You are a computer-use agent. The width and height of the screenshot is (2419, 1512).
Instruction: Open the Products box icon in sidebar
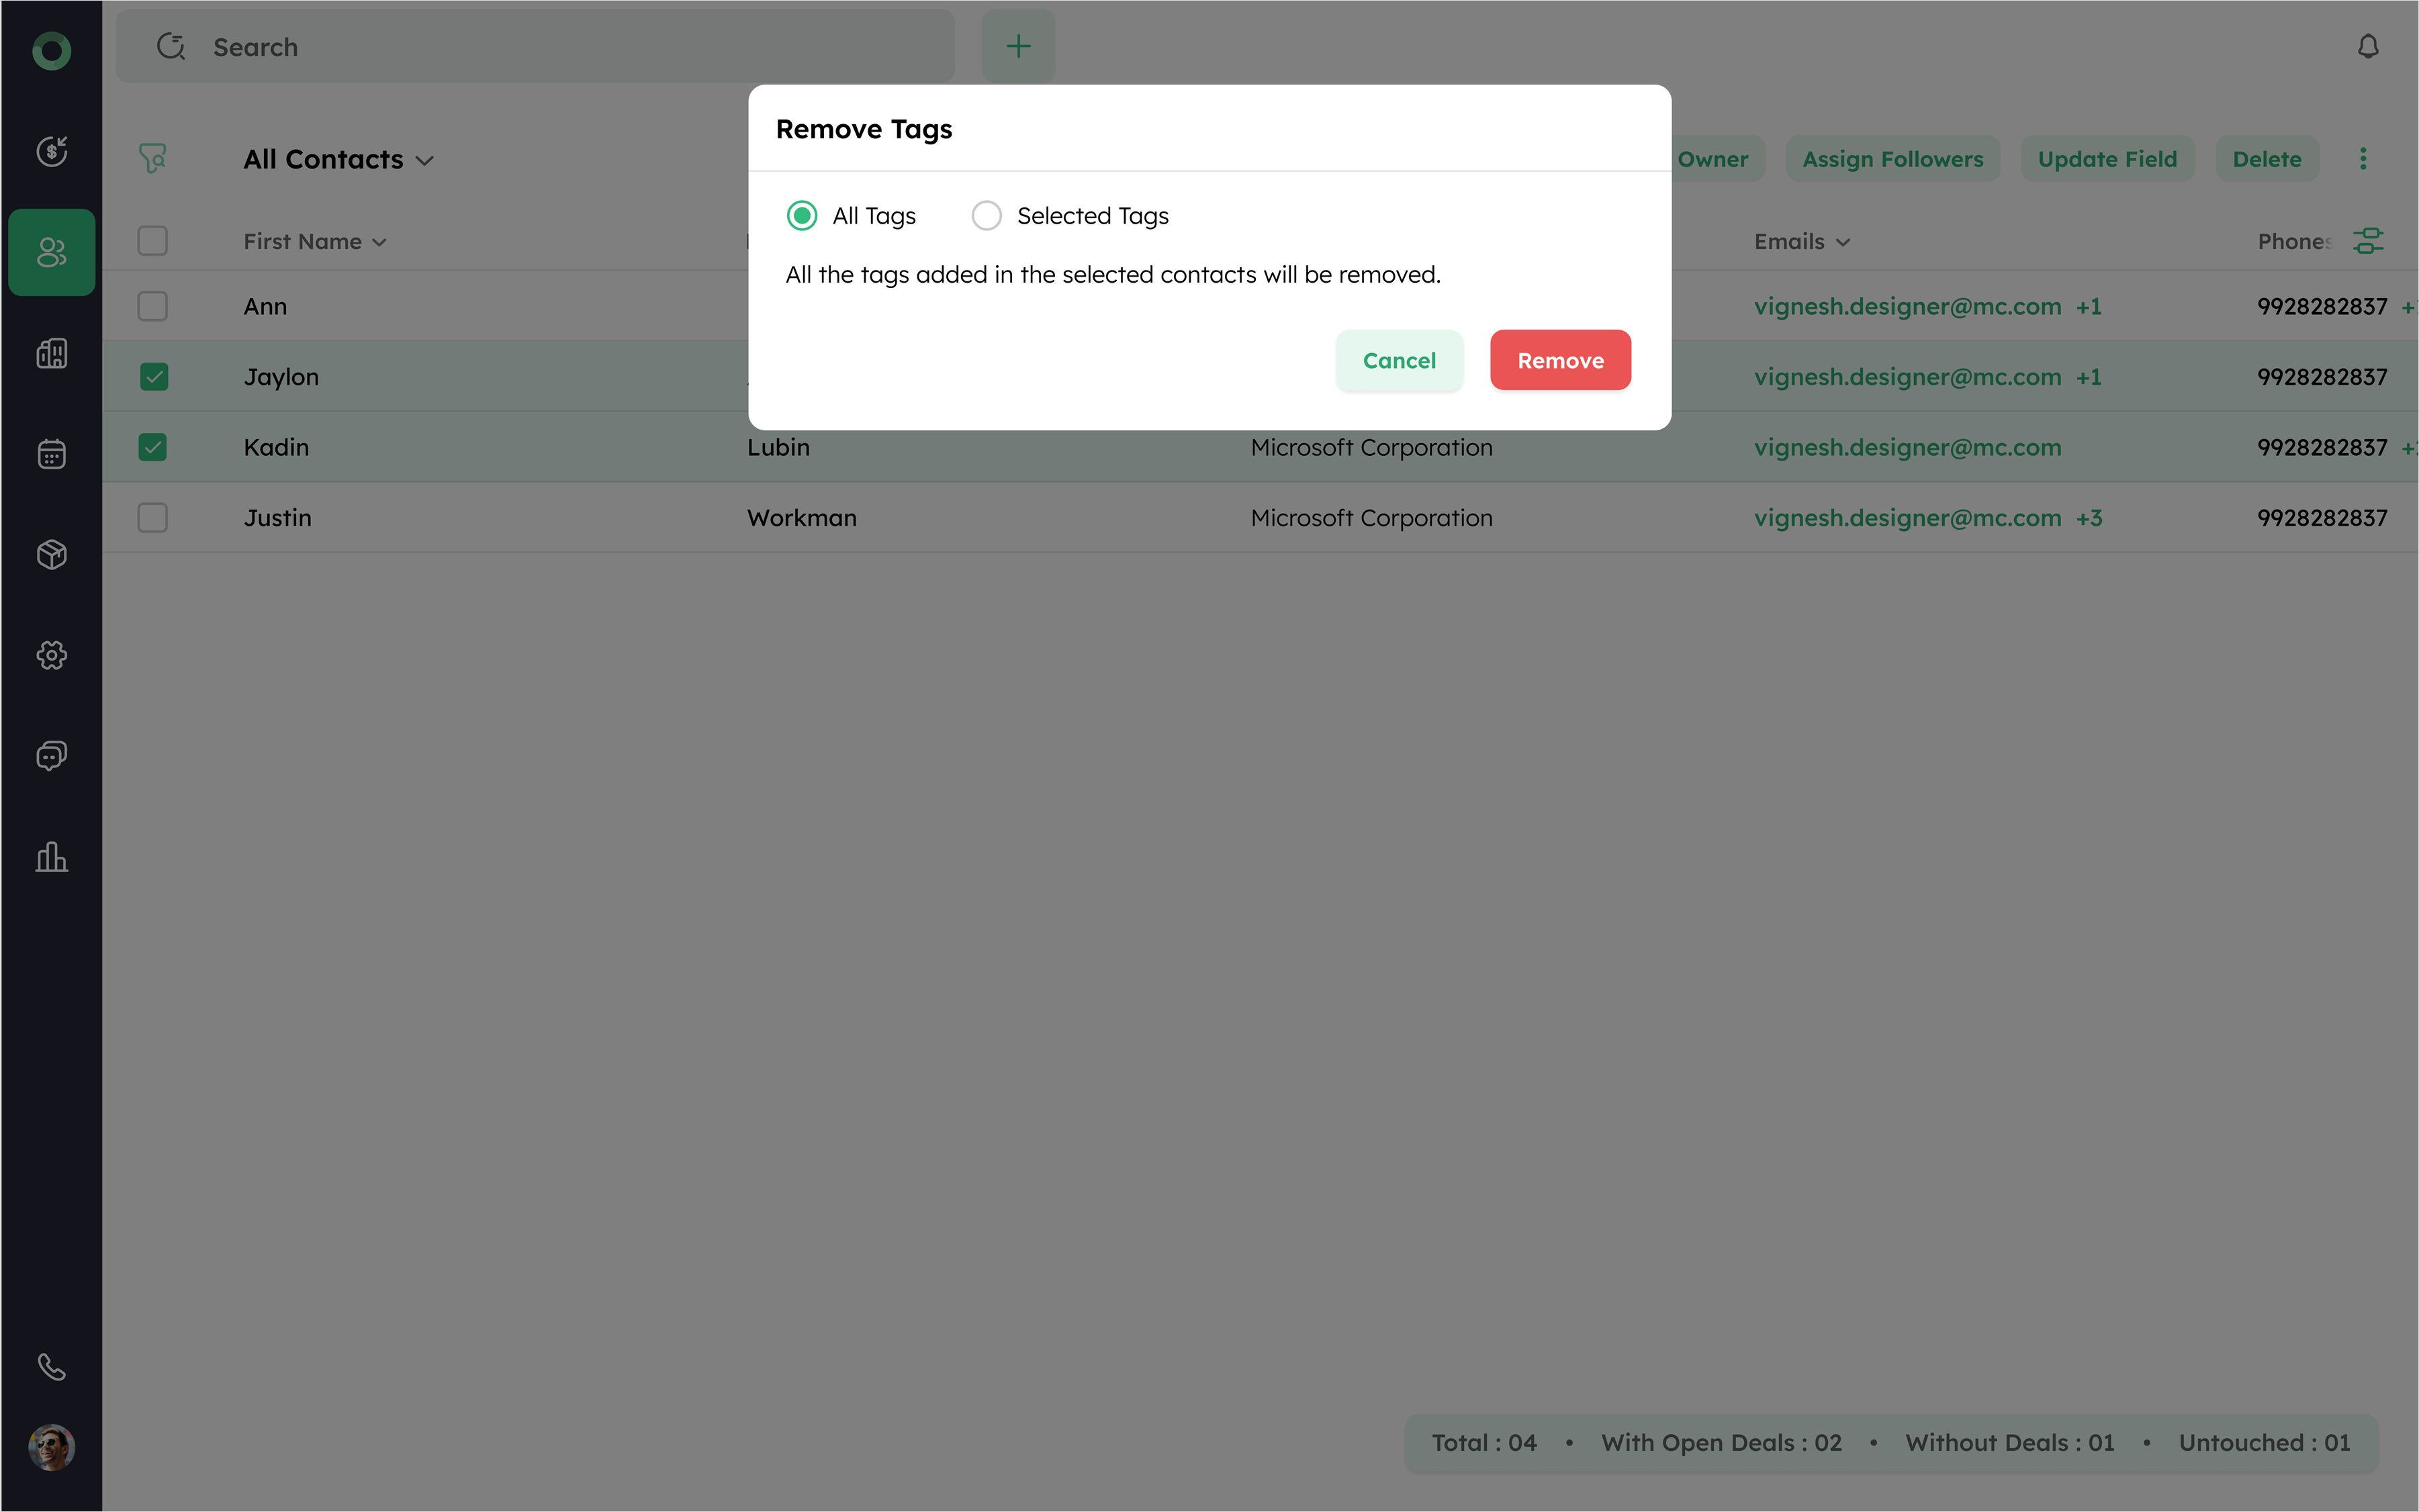51,554
